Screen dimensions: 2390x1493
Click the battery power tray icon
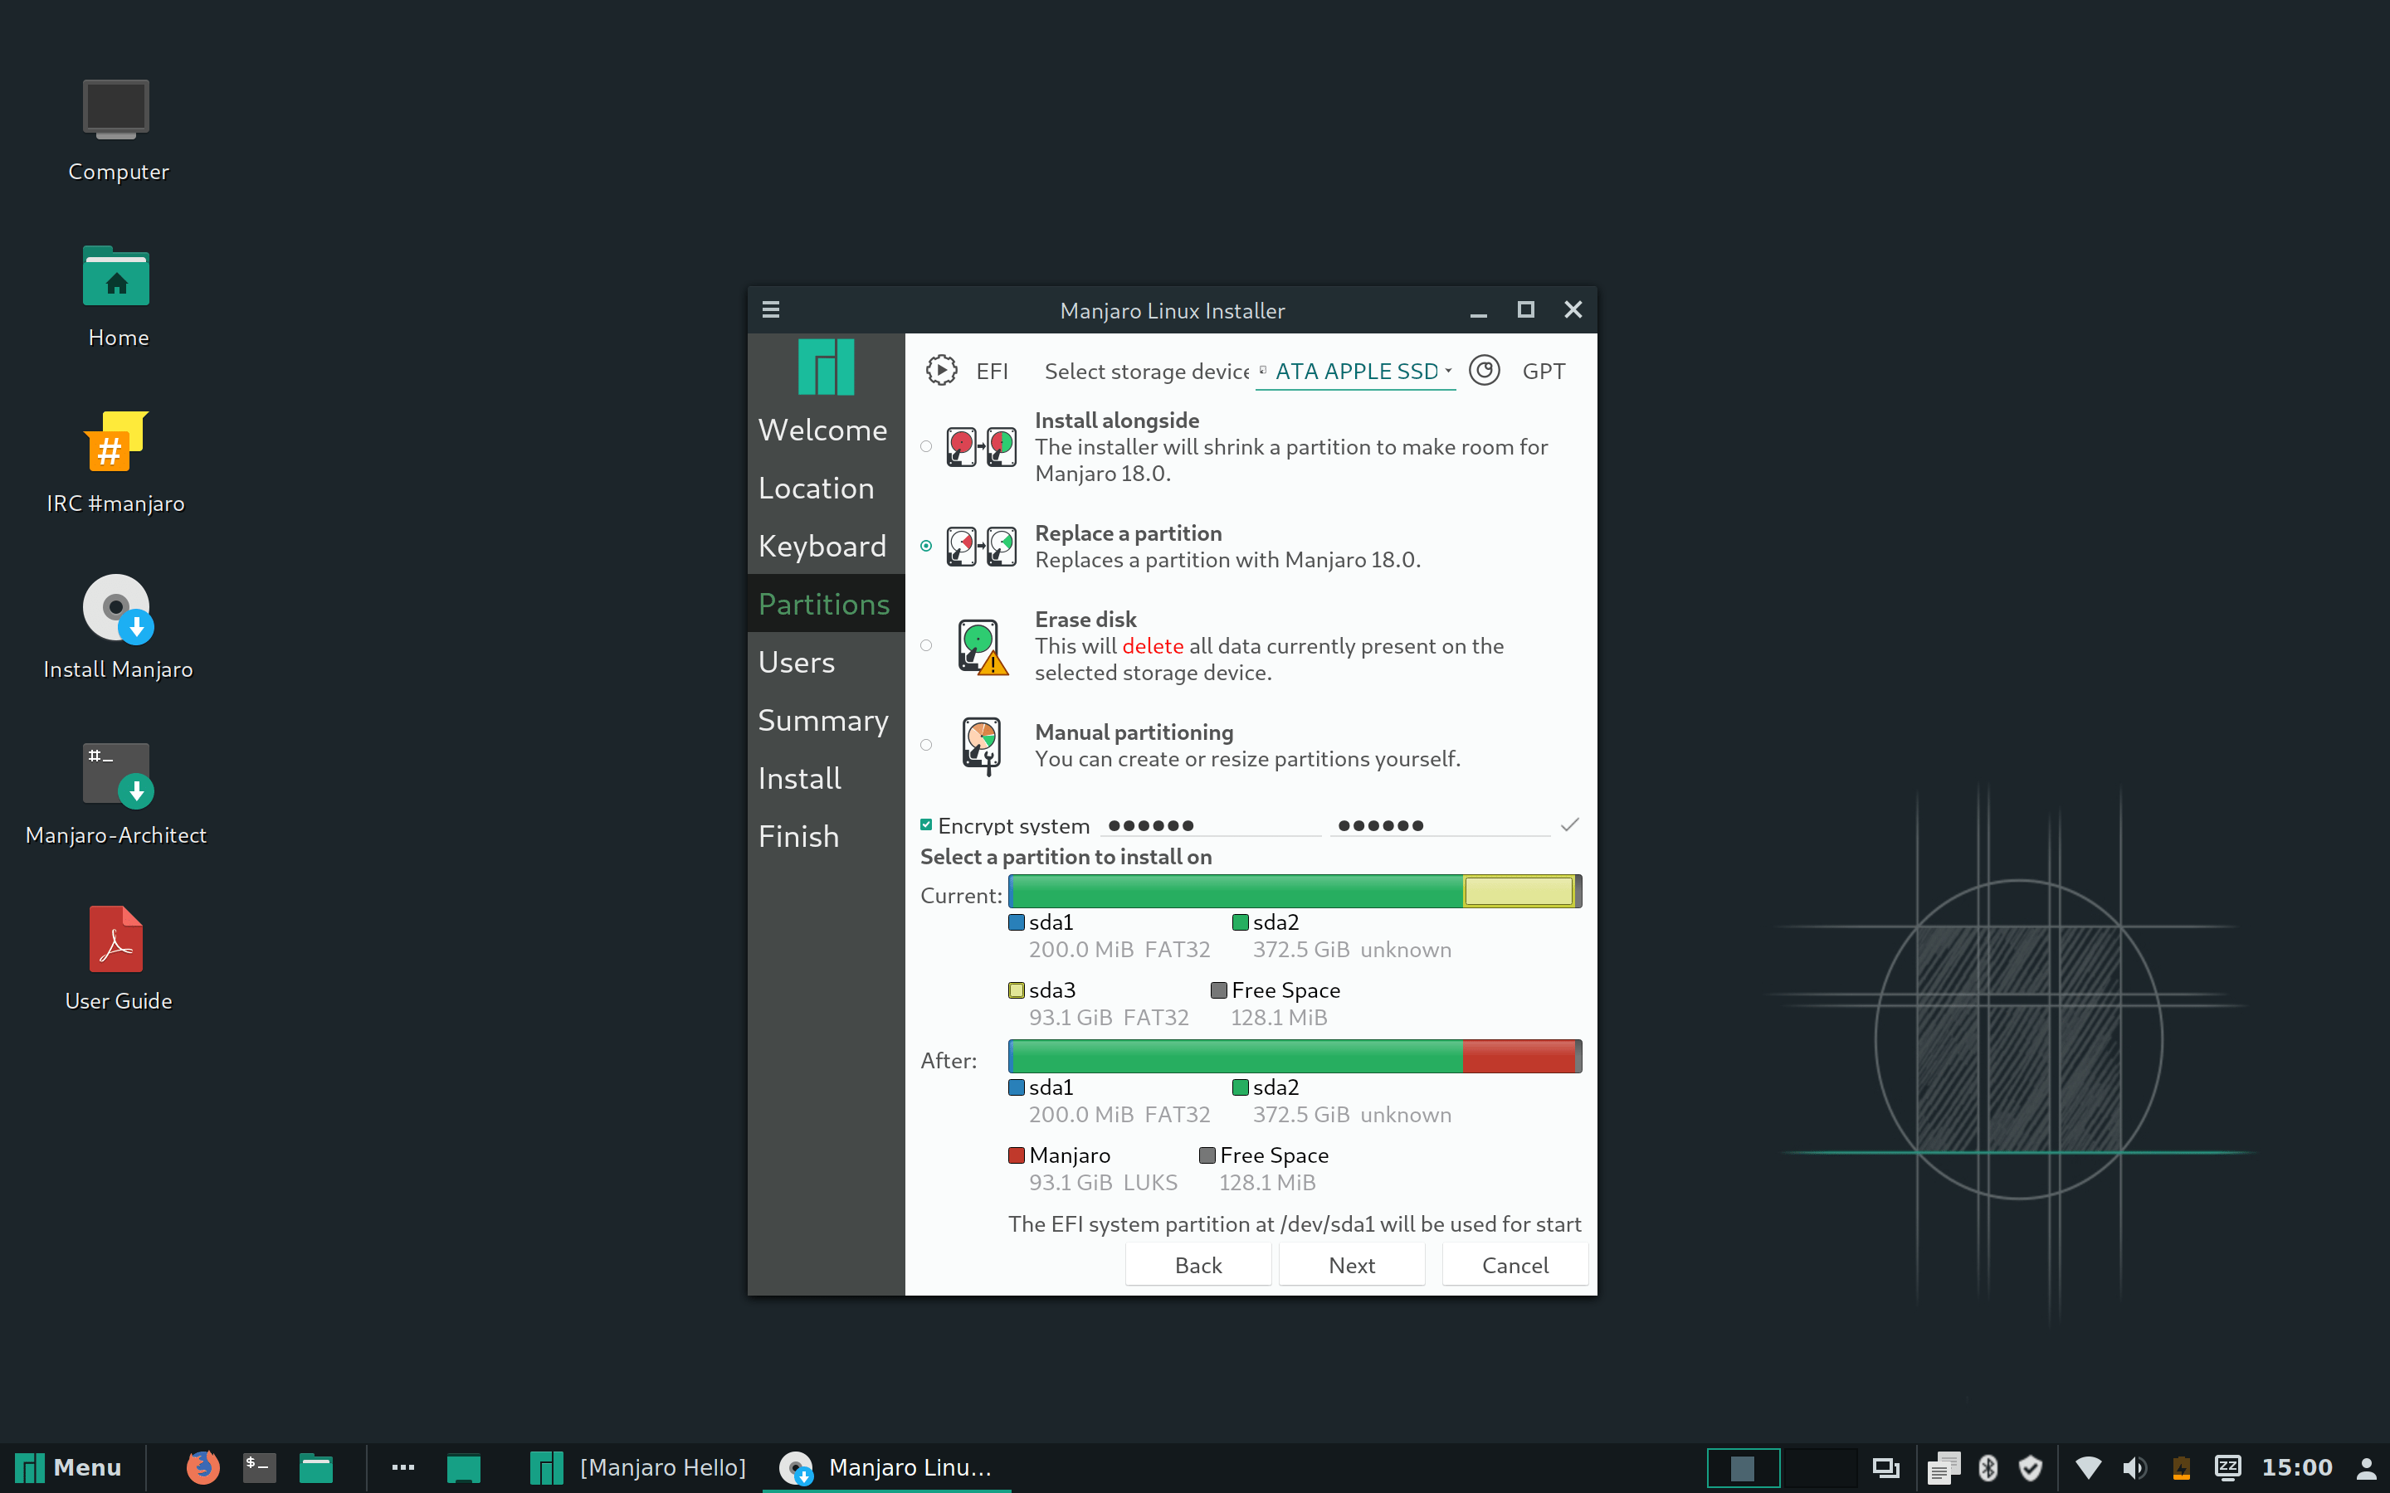2181,1467
